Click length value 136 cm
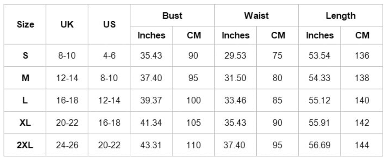388x161 pixels. [x=362, y=55]
